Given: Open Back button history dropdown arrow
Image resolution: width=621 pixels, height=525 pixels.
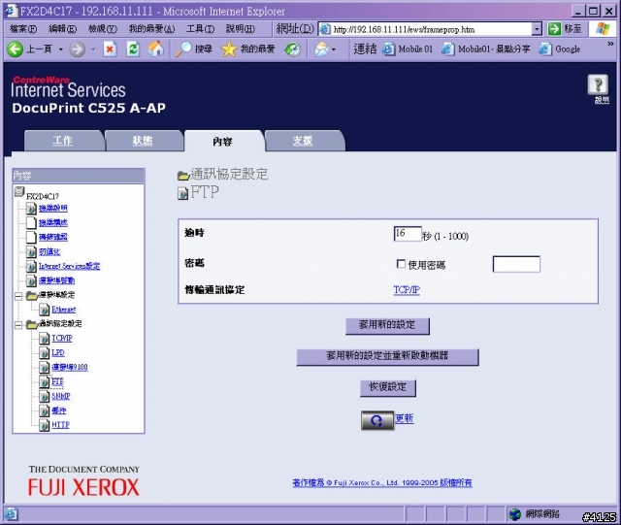Looking at the screenshot, I should [x=61, y=49].
